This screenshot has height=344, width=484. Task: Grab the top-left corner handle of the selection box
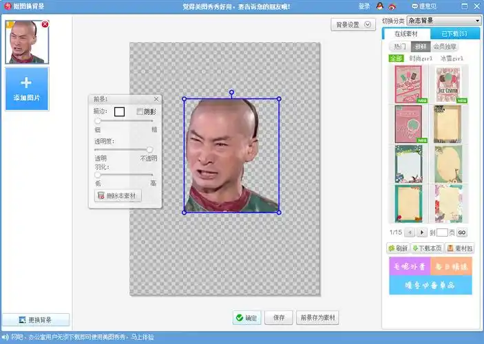[185, 99]
